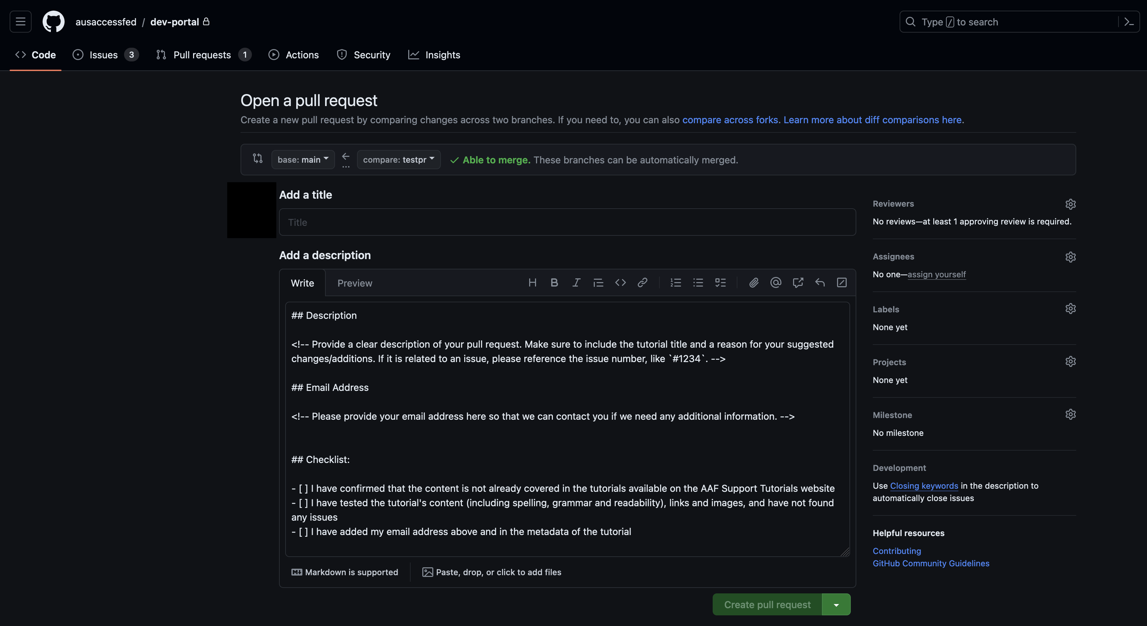Open Labels settings gear
This screenshot has width=1147, height=626.
(x=1070, y=309)
